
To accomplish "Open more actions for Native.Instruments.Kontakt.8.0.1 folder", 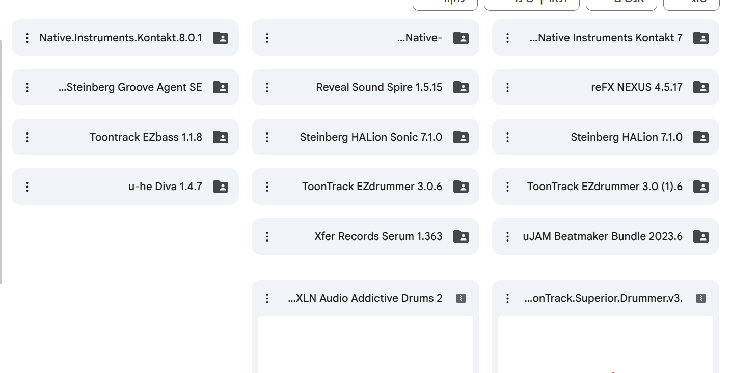I will click(28, 38).
